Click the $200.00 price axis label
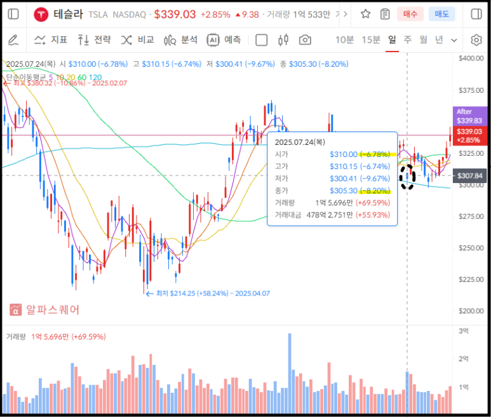The width and height of the screenshot is (491, 417). (471, 311)
